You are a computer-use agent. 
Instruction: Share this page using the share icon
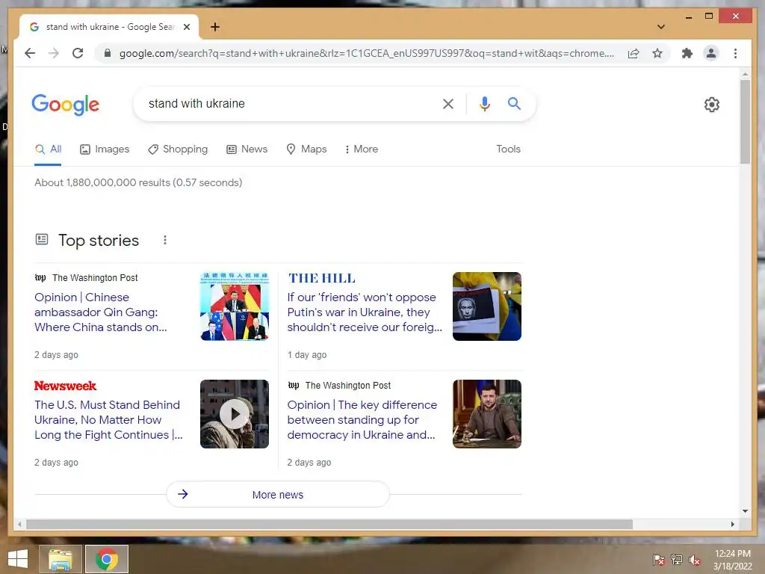634,53
